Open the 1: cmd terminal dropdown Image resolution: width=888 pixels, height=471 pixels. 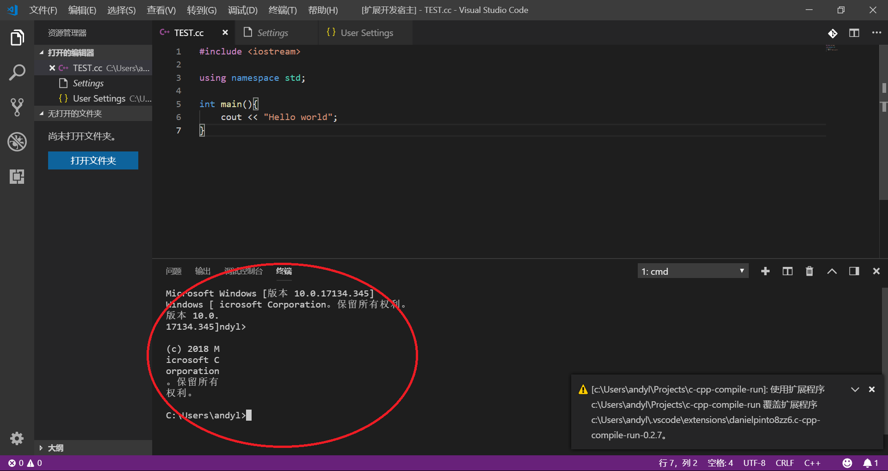[692, 271]
